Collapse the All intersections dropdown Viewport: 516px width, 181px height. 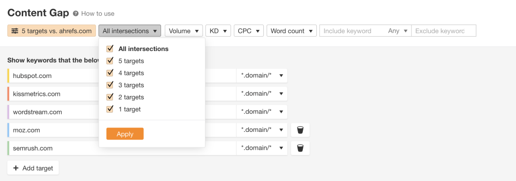(x=130, y=31)
